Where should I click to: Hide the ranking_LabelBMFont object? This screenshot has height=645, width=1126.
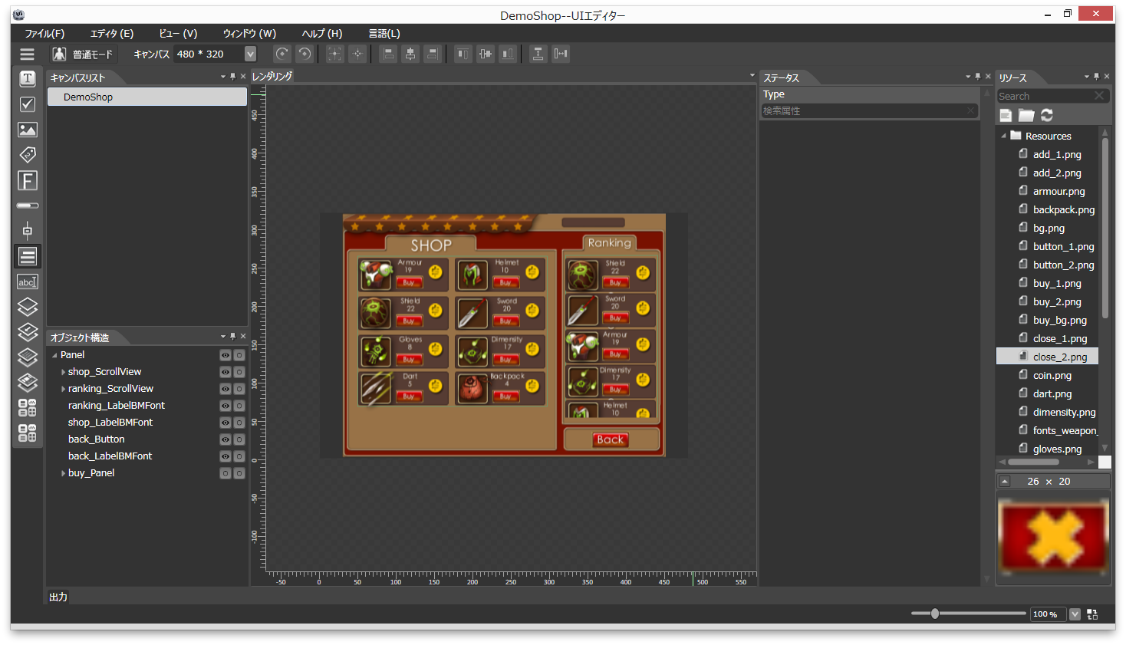(x=225, y=405)
